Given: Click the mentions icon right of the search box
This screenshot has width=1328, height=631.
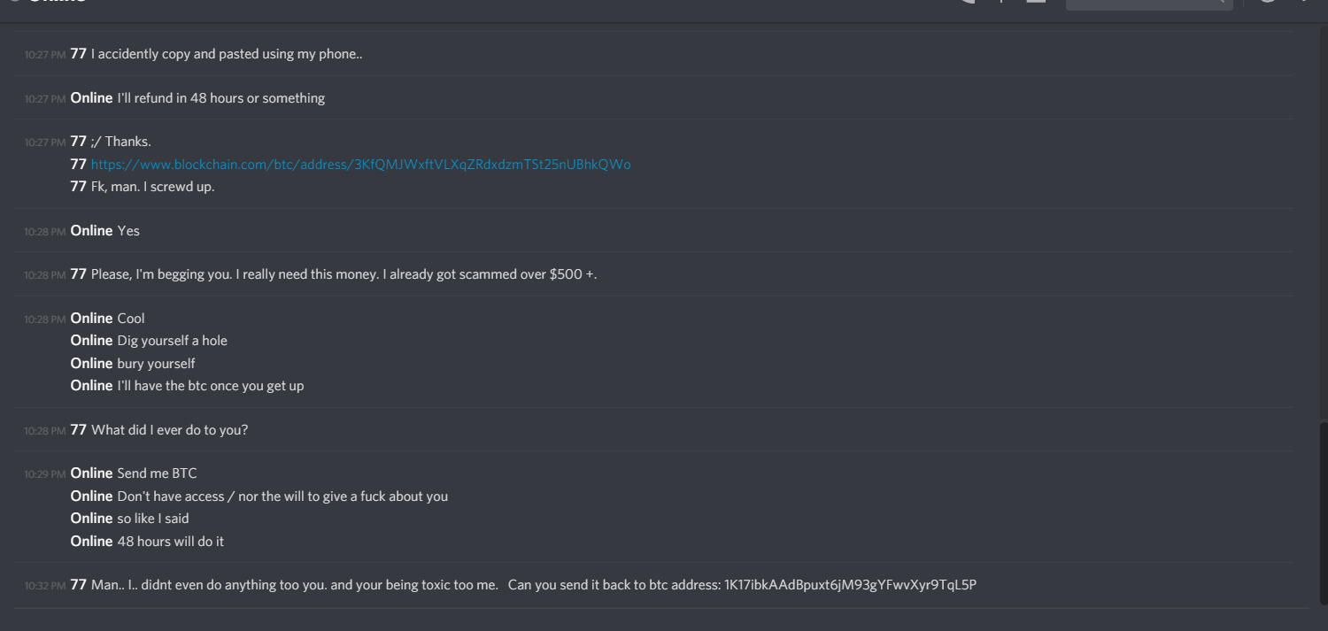Looking at the screenshot, I should coord(1268,1).
